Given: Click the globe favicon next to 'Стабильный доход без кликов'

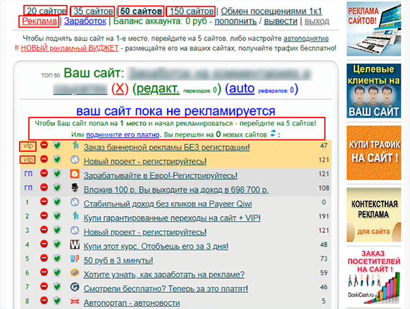Looking at the screenshot, I should (x=75, y=202).
